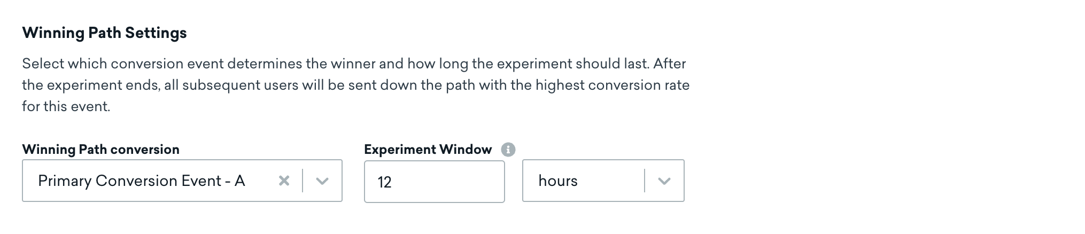Click the Winning Path Settings heading
The image size is (1085, 234).
[x=104, y=33]
